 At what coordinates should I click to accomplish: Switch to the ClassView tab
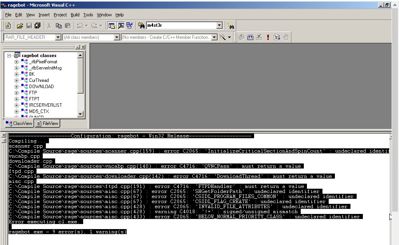click(19, 123)
